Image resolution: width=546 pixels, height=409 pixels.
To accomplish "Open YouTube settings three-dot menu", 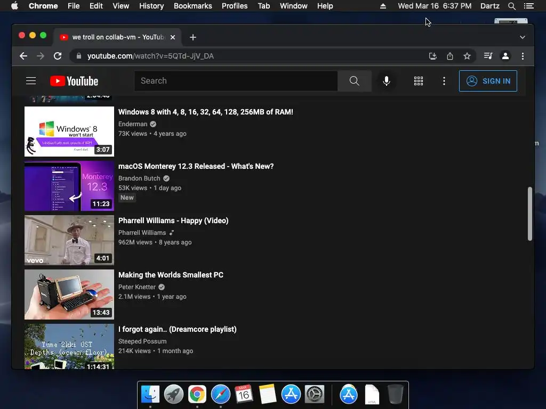I will 444,81.
